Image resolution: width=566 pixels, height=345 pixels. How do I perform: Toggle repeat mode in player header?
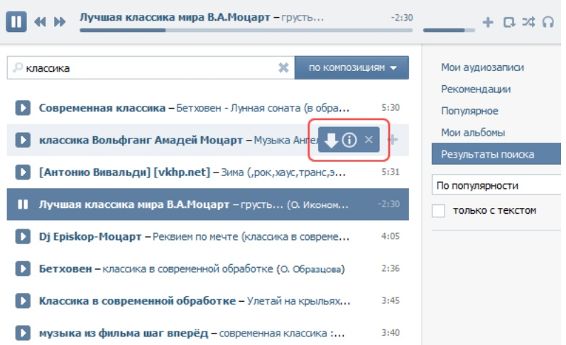pyautogui.click(x=509, y=23)
